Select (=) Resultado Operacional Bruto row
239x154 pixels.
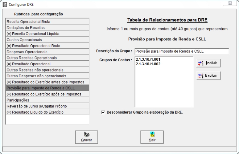[47, 46]
